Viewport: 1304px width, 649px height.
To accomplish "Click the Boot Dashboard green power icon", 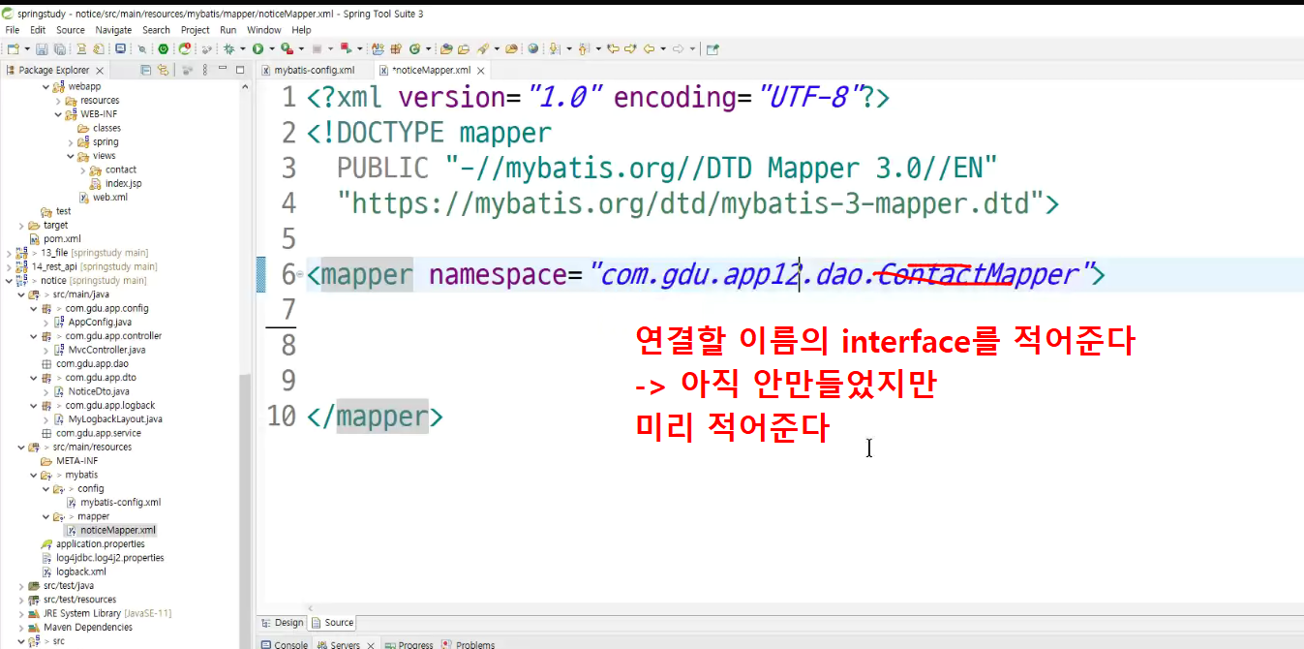I will click(x=163, y=48).
